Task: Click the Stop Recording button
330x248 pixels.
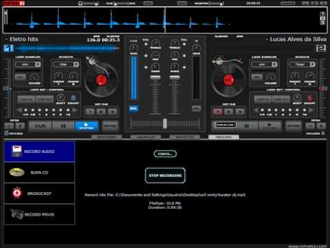Action: 165,176
